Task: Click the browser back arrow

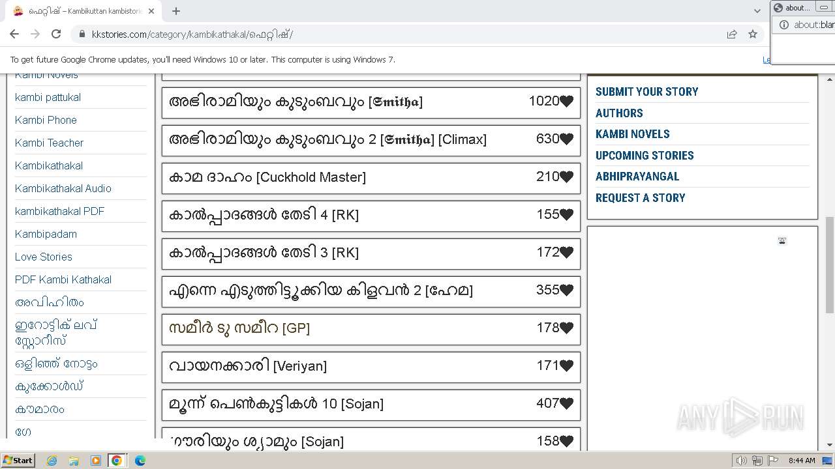Action: point(14,35)
